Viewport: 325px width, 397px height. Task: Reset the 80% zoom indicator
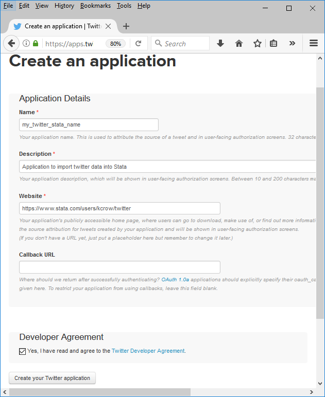coord(115,44)
